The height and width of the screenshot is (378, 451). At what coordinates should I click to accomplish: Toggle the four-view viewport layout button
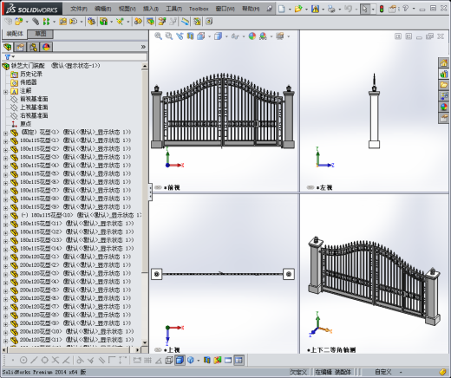coord(239,361)
